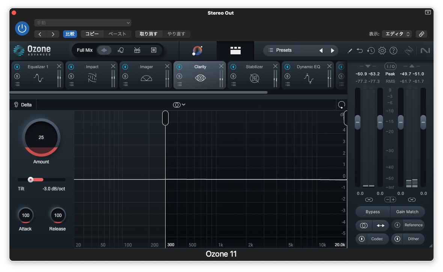Click the Clarity module eye icon

coord(200,78)
